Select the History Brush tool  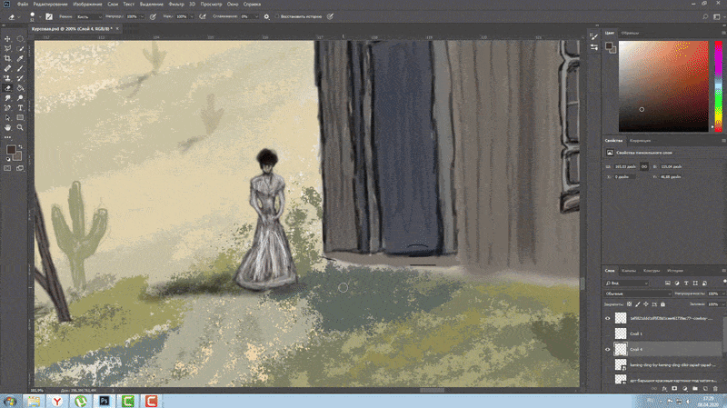pyautogui.click(x=20, y=78)
